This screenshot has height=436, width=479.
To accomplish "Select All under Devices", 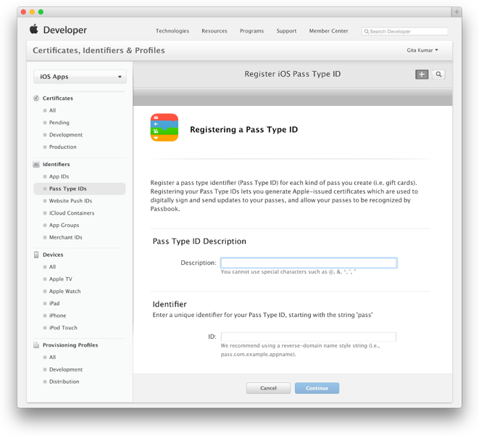I will coord(52,267).
